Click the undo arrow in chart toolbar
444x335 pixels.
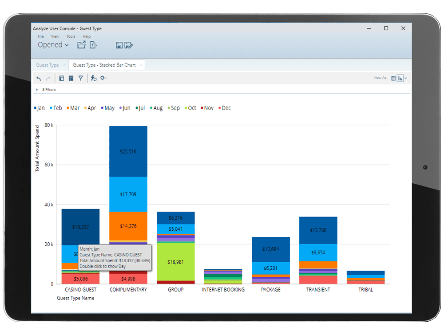(x=39, y=79)
